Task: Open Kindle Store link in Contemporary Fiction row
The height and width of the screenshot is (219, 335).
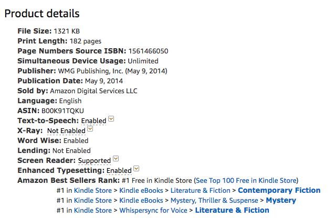Action: [x=93, y=190]
